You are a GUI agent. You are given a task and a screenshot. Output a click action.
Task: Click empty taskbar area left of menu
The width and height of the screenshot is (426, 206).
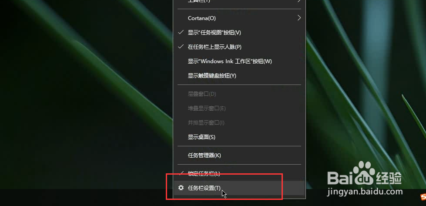(x=81, y=197)
